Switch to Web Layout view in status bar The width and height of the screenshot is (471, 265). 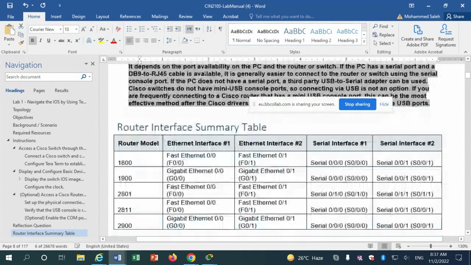point(398,246)
